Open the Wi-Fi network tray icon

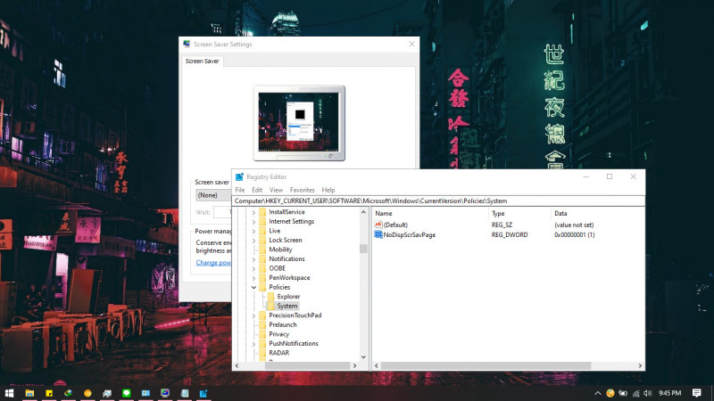[x=636, y=393]
